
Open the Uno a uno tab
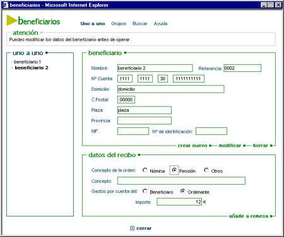pos(93,24)
